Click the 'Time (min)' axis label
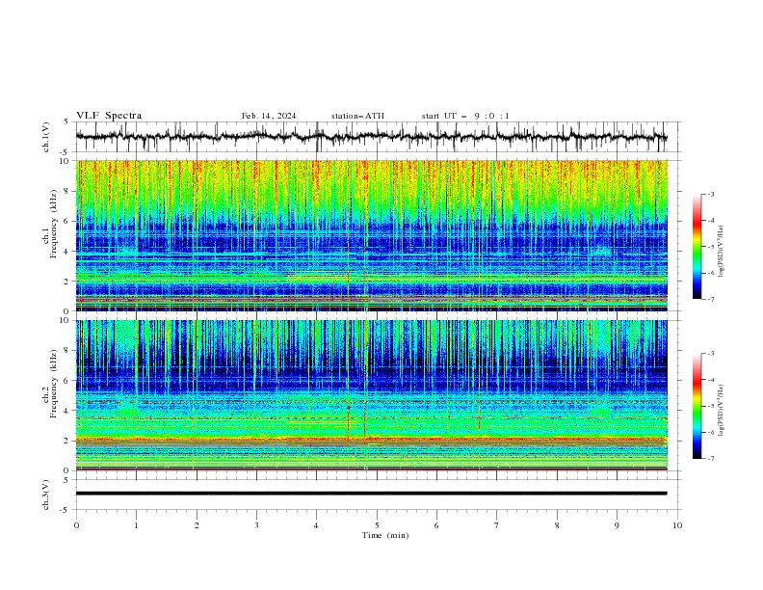This screenshot has width=763, height=590. point(385,535)
